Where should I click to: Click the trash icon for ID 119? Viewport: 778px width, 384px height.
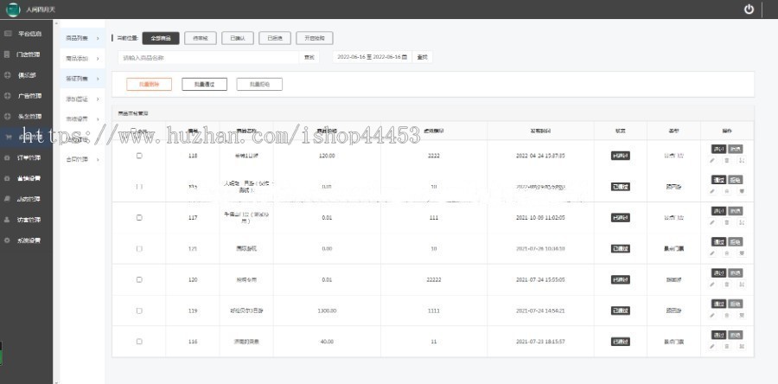click(727, 315)
